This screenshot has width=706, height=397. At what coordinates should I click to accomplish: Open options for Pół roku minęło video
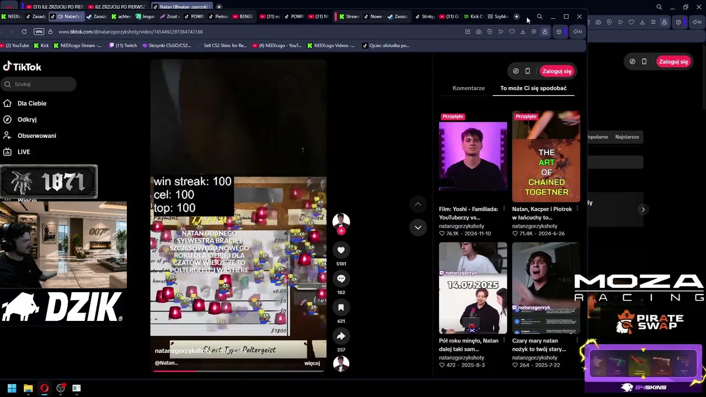pyautogui.click(x=504, y=341)
